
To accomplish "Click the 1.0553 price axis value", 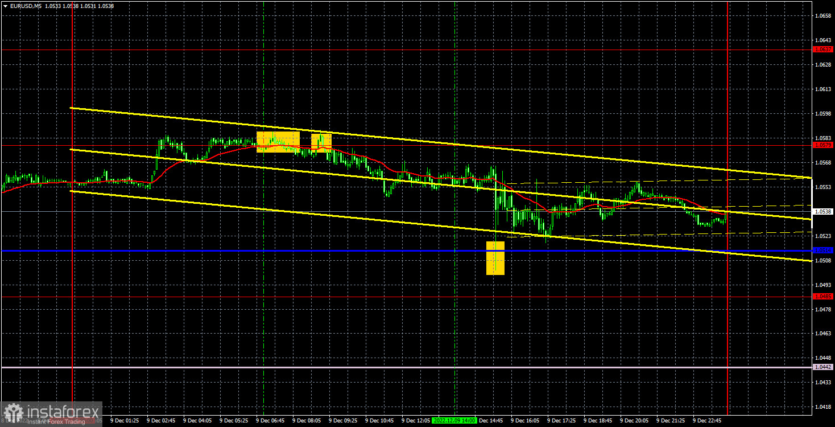I will click(x=823, y=187).
